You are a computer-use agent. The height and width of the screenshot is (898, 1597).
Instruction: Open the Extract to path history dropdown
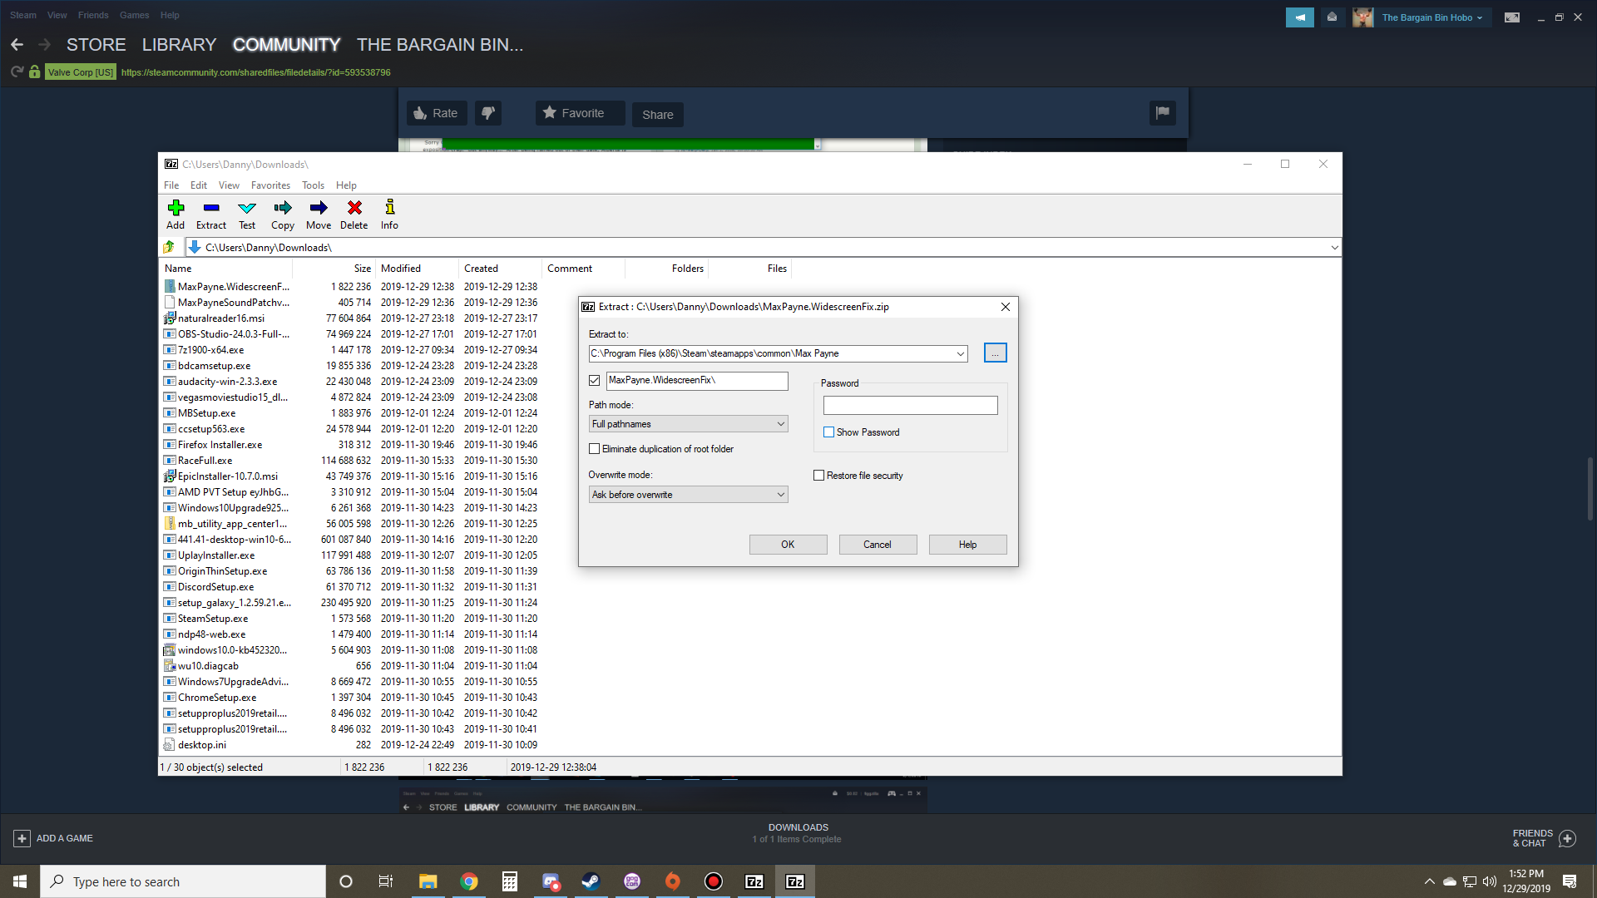coord(961,353)
